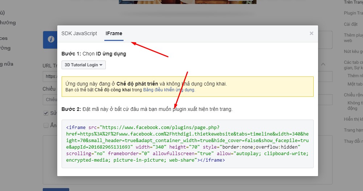Switch to the SDK JavaScript tab
The image size is (363, 191).
79,33
